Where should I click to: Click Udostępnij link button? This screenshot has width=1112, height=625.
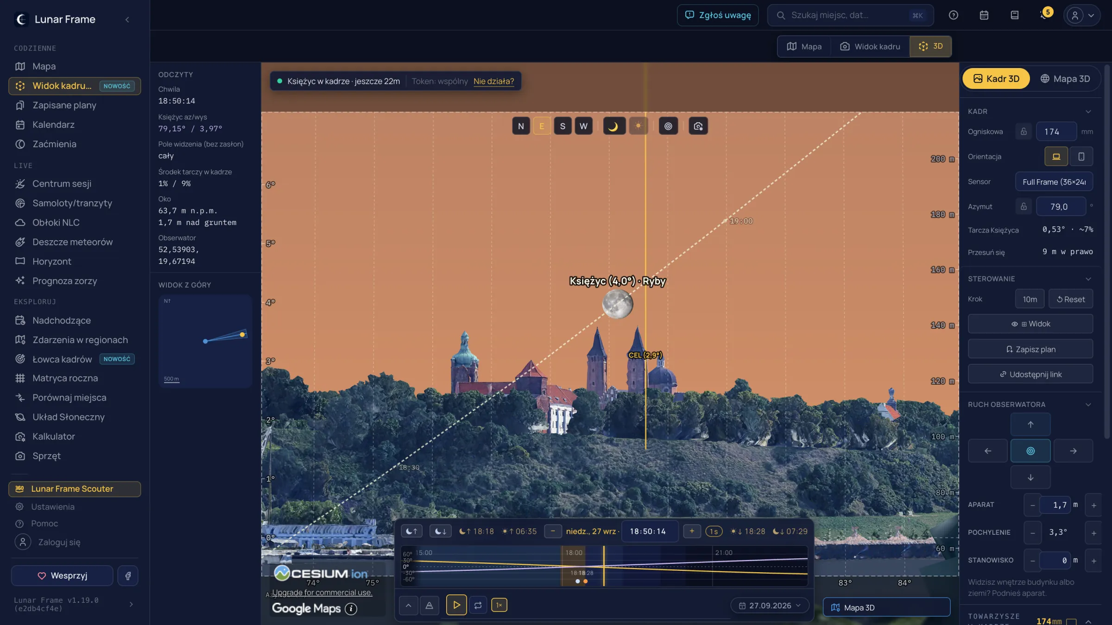tap(1030, 374)
